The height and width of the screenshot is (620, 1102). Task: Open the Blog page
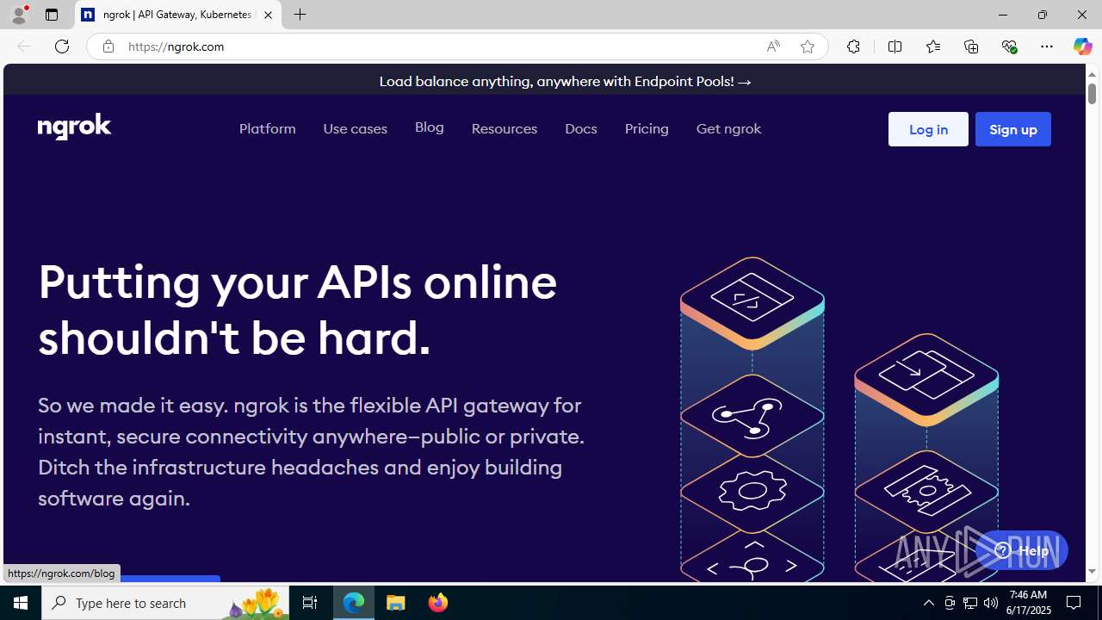click(429, 127)
